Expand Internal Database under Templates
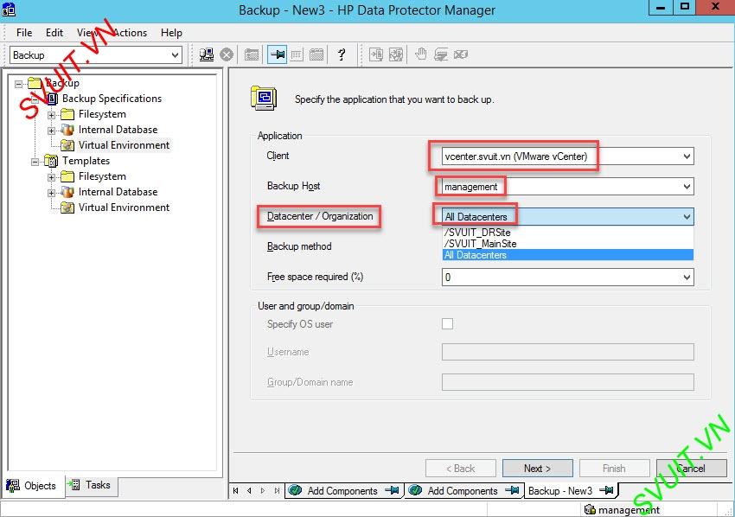This screenshot has width=735, height=517. [x=52, y=193]
